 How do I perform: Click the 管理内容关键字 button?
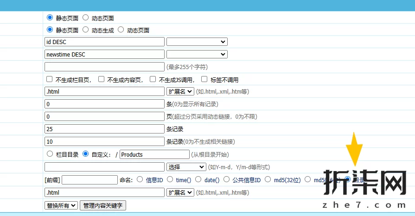pos(103,205)
